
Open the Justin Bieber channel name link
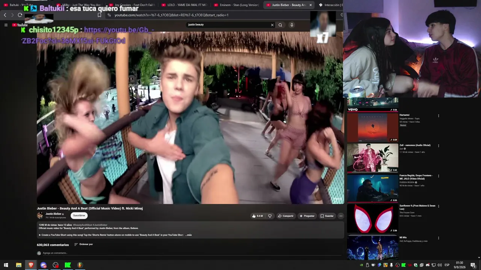tap(53, 214)
